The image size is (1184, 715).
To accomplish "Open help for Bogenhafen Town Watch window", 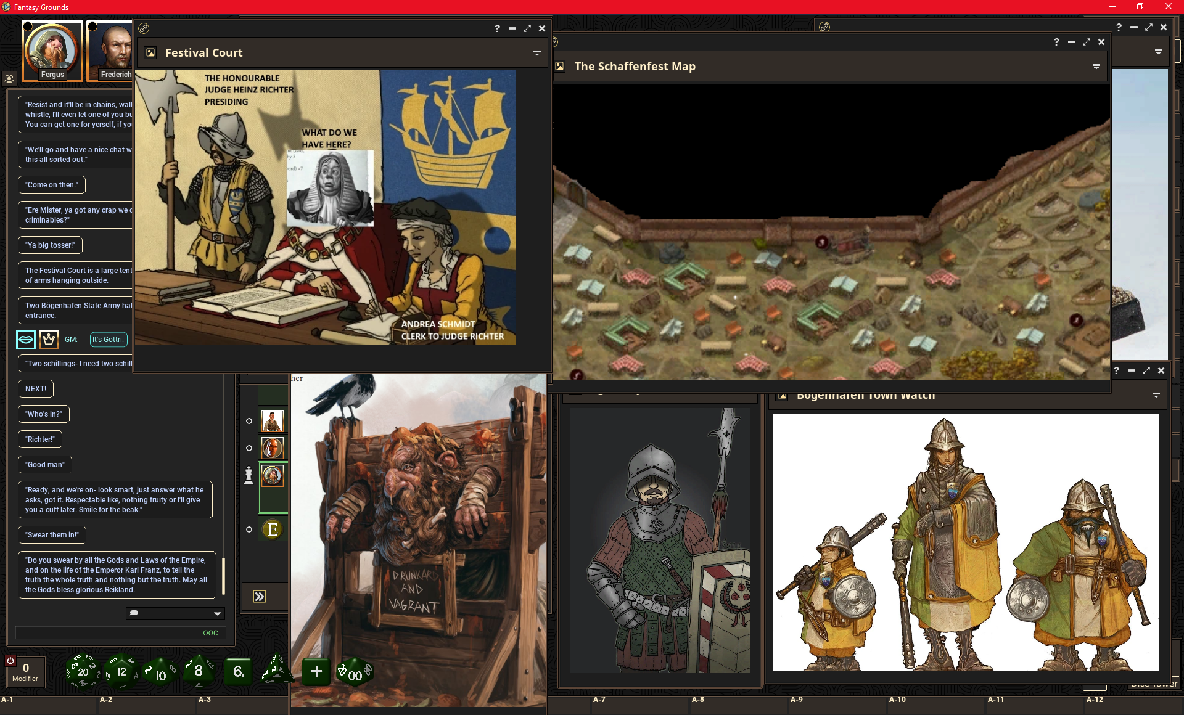I will point(1116,370).
